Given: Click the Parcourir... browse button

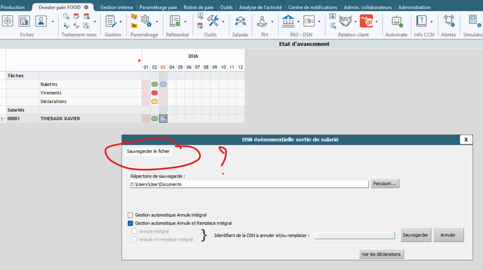Looking at the screenshot, I should coord(385,184).
